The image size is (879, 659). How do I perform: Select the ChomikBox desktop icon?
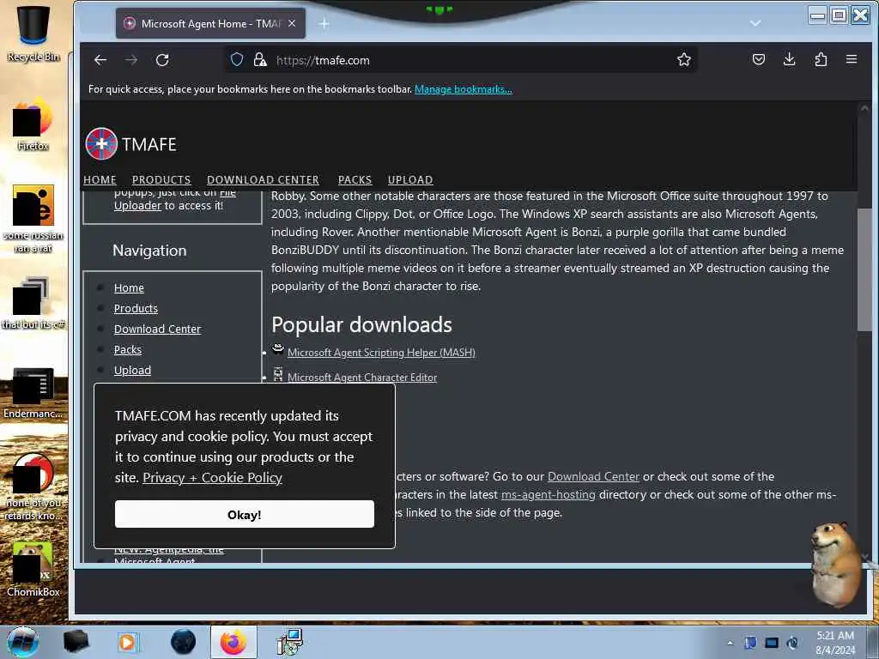point(33,570)
